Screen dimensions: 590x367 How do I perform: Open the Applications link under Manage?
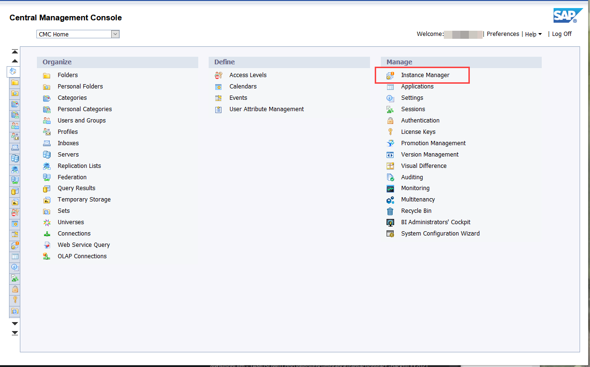tap(417, 87)
